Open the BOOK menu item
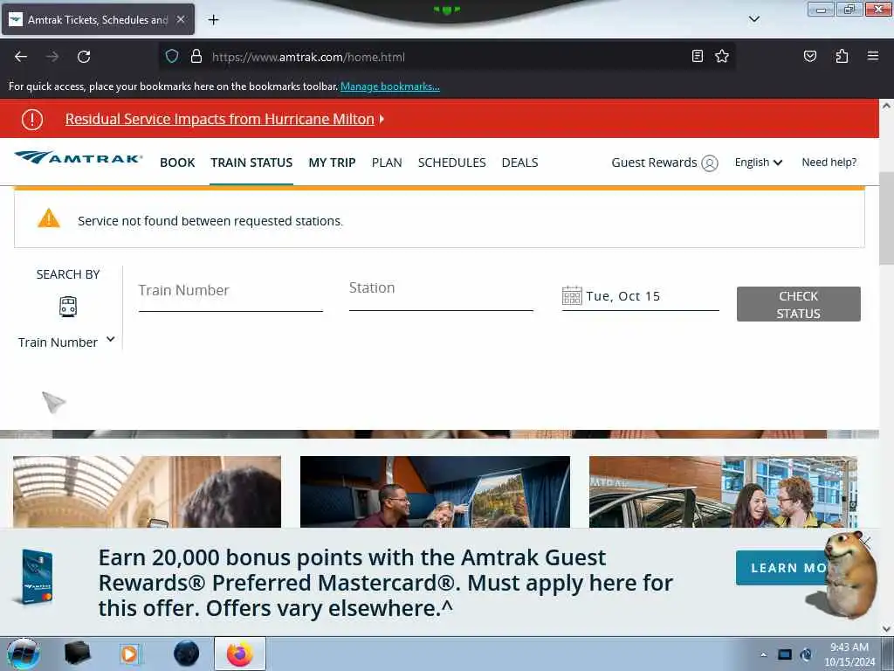894x671 pixels. pyautogui.click(x=177, y=163)
